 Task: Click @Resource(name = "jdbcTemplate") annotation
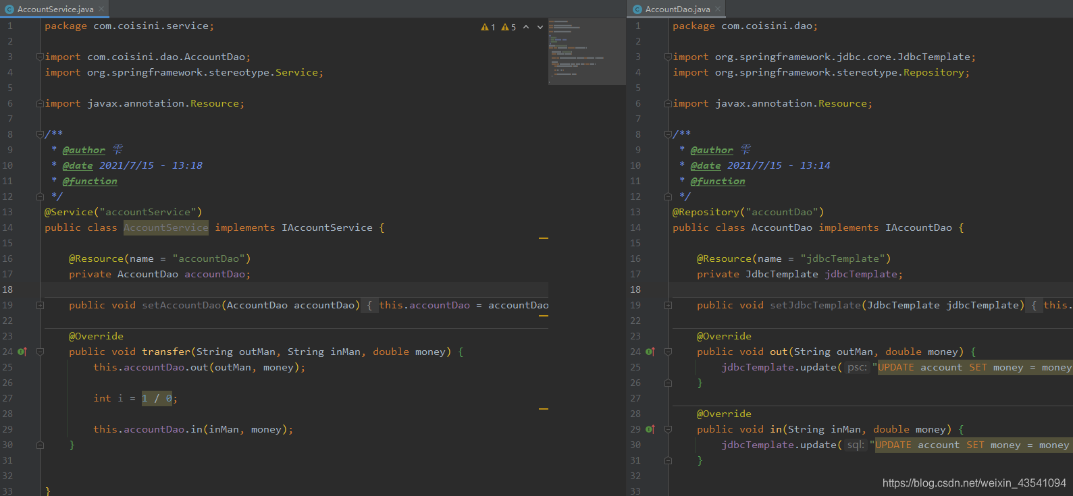coord(794,258)
